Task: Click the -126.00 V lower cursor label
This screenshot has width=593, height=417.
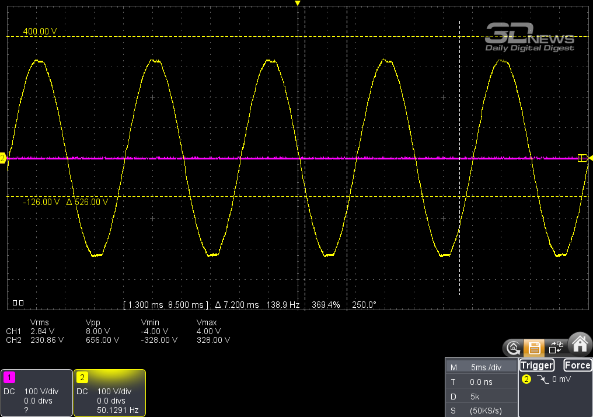Action: pos(41,202)
